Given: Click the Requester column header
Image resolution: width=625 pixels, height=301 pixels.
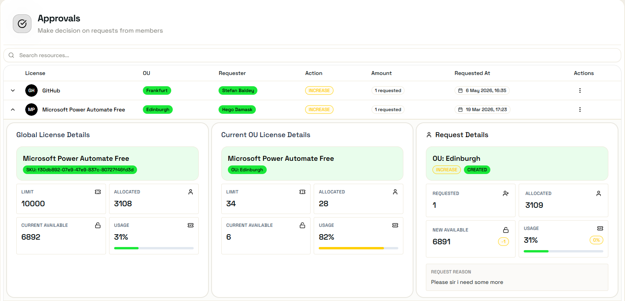Looking at the screenshot, I should click(x=232, y=73).
